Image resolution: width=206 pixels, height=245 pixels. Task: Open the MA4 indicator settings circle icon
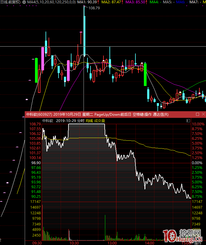24,2
